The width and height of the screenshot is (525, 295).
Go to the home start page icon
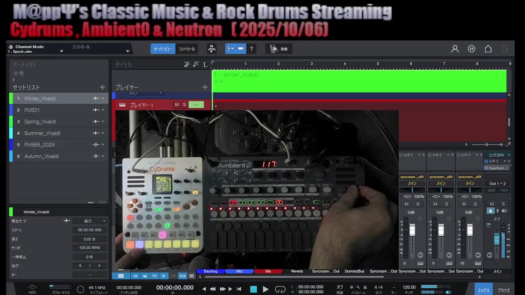click(488, 49)
